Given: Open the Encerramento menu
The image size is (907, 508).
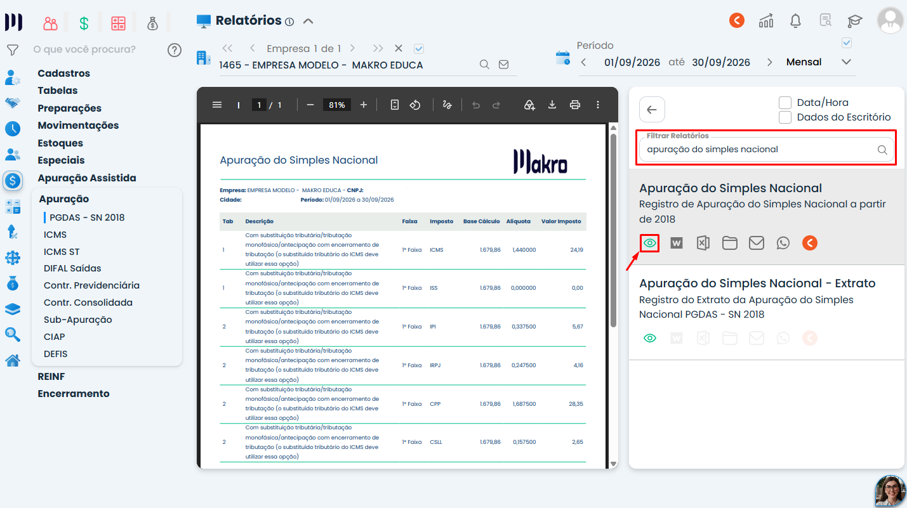Looking at the screenshot, I should click(x=74, y=394).
